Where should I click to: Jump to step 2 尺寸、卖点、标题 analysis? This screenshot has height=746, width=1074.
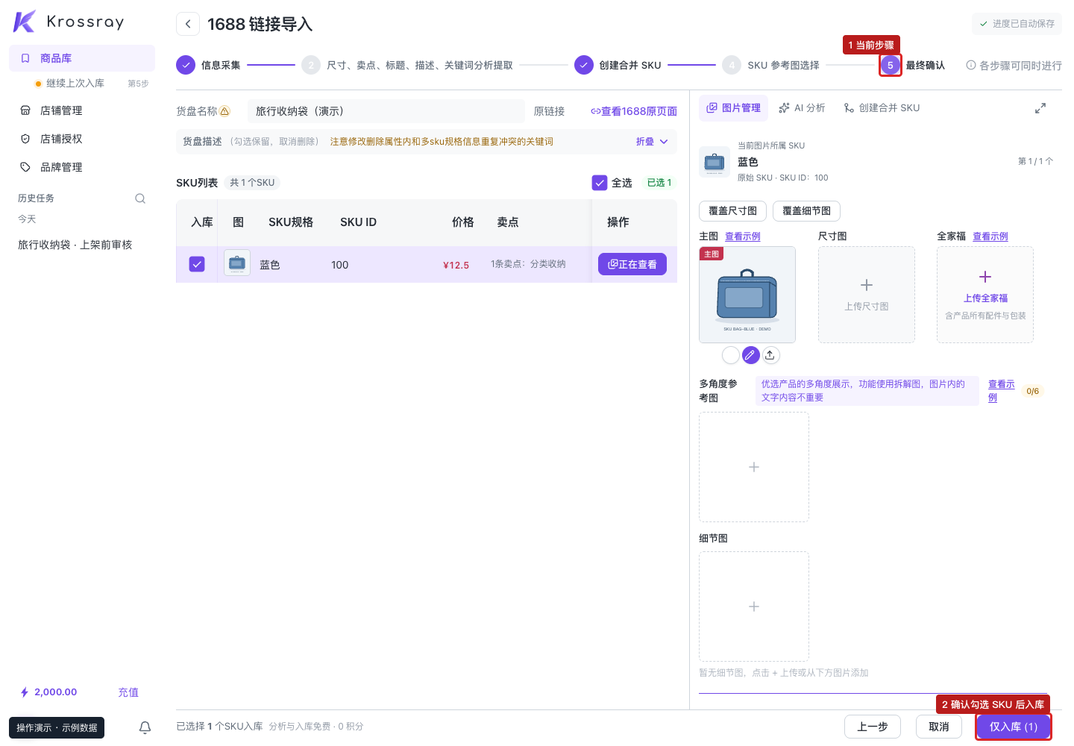[407, 66]
